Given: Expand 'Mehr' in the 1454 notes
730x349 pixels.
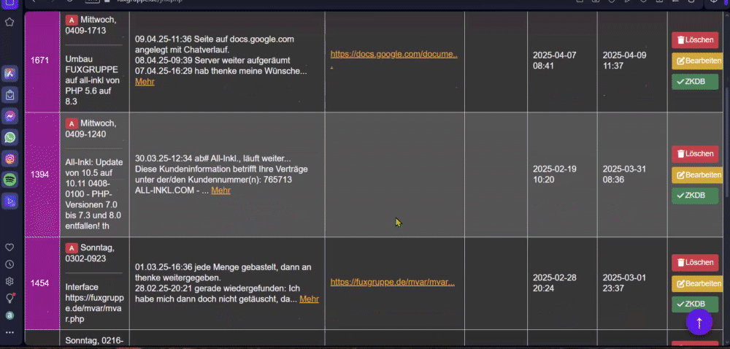Looking at the screenshot, I should click(309, 299).
